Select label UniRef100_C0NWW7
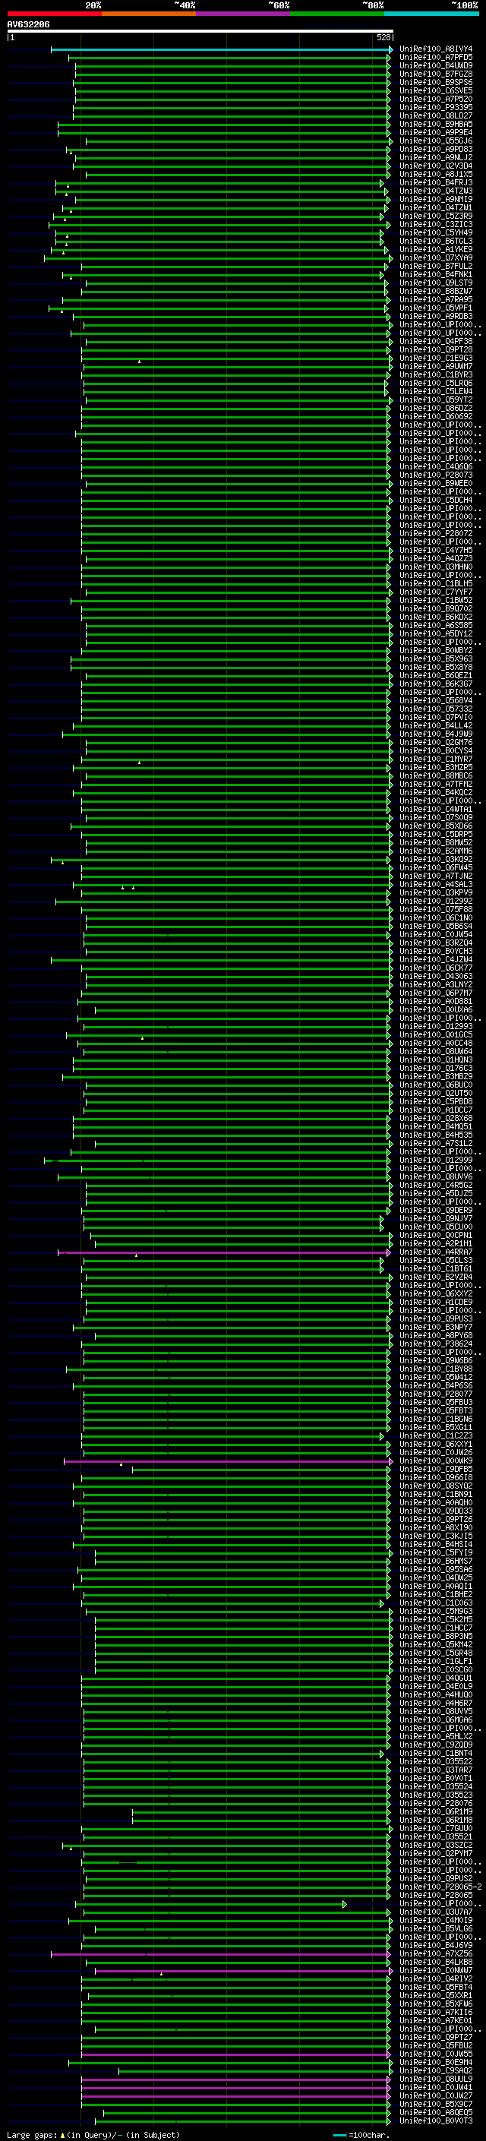 [436, 1971]
